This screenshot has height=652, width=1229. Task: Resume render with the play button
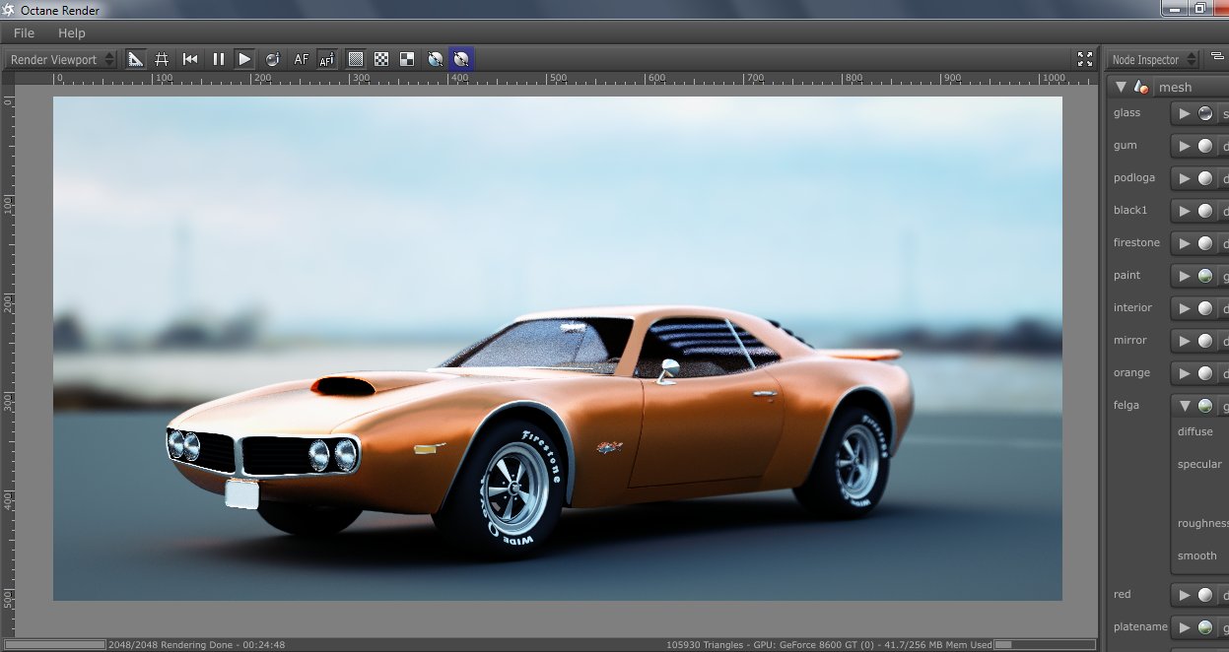[244, 59]
